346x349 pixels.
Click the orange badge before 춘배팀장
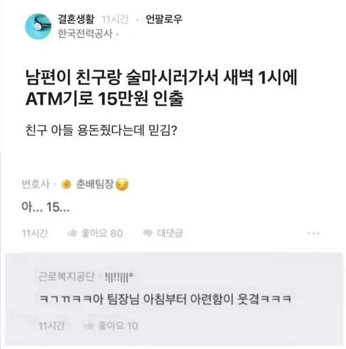point(66,184)
